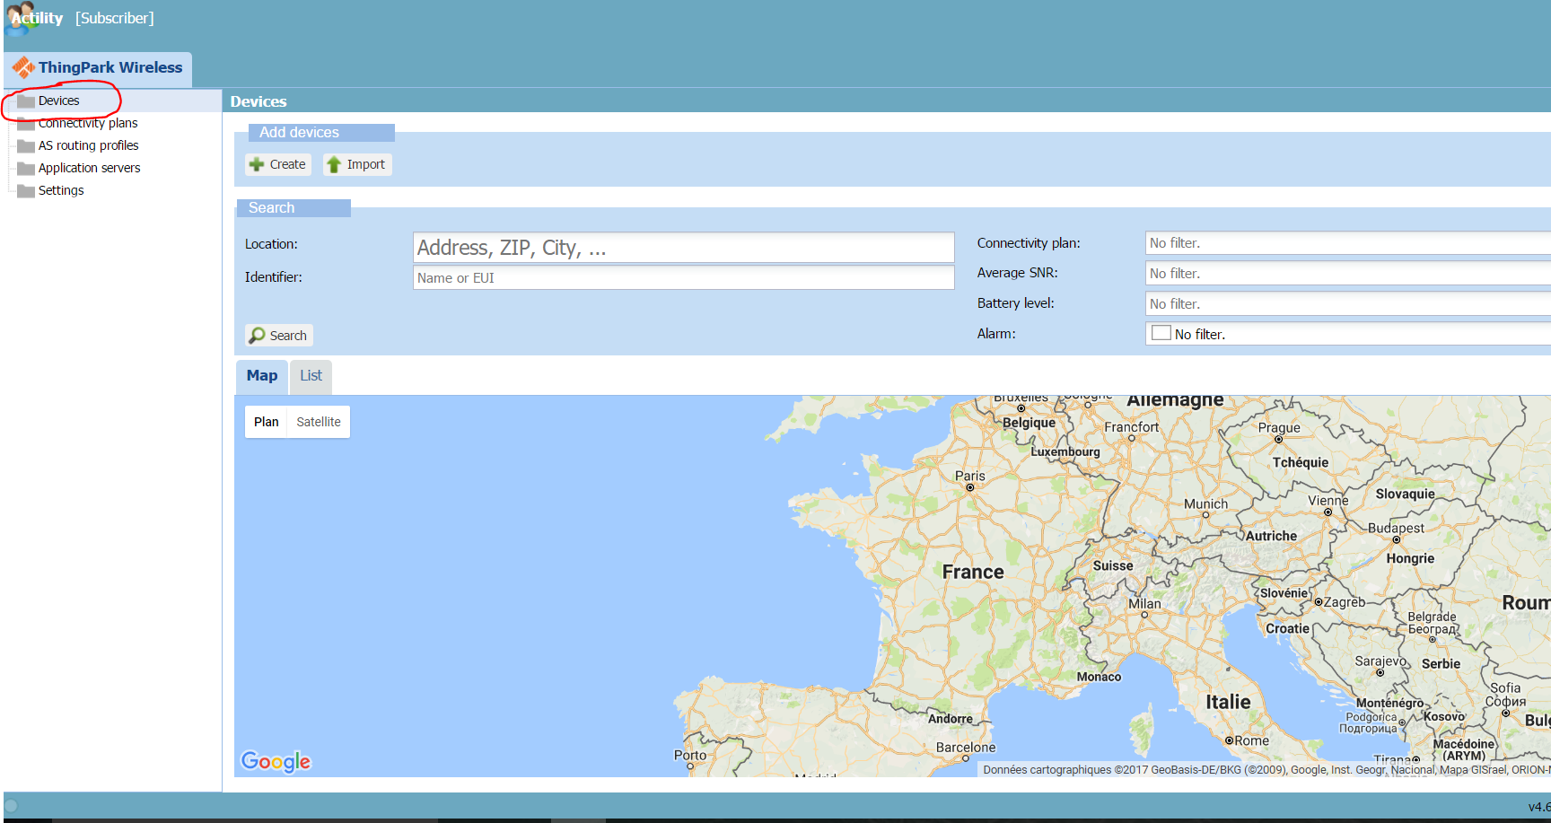Viewport: 1551px width, 823px height.
Task: Select the ThingPark Wireless tab
Action: 98,68
